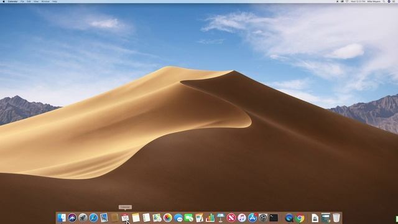Viewport: 398px width, 224px height.
Task: Open the Help menu
Action: (55, 1)
